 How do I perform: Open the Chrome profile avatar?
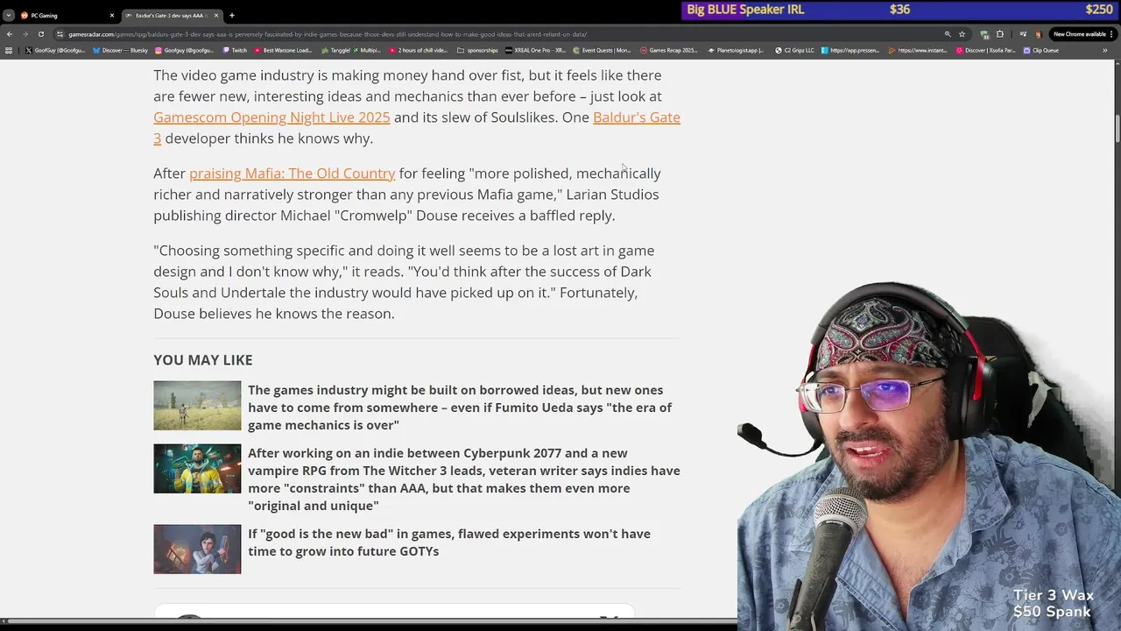[1038, 34]
